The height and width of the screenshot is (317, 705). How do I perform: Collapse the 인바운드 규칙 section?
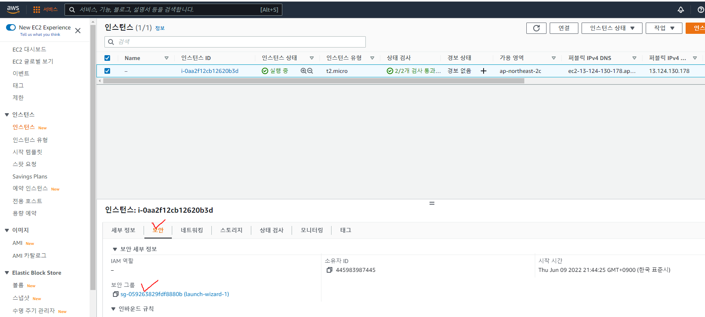pyautogui.click(x=113, y=309)
